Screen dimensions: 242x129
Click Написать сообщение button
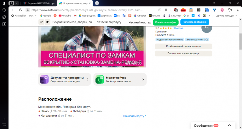click(x=195, y=22)
